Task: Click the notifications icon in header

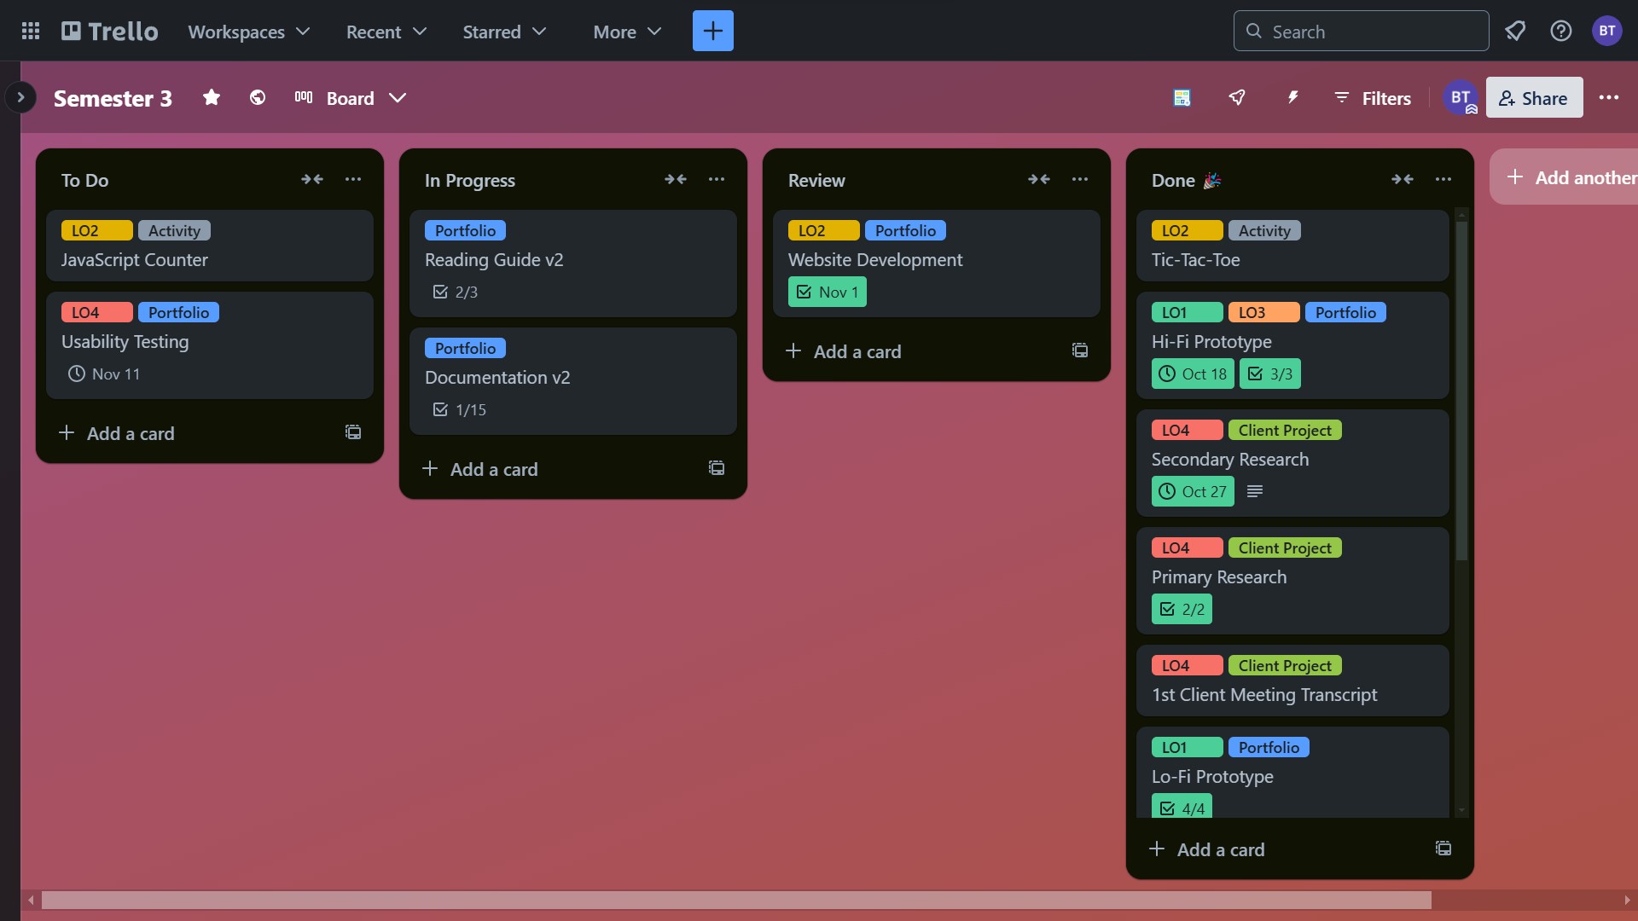Action: click(1515, 32)
